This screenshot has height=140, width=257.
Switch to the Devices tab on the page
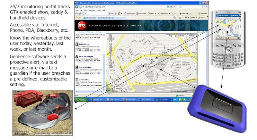click(x=82, y=32)
